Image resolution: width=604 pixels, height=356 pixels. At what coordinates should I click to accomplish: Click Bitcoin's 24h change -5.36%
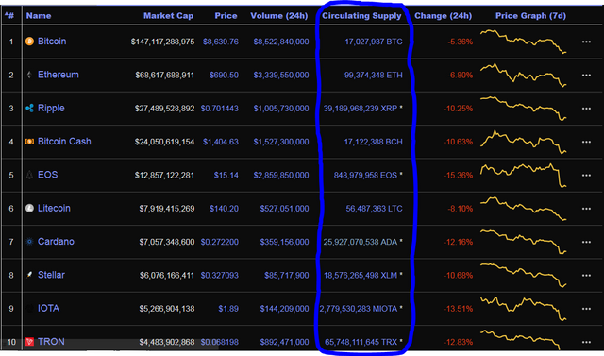click(x=460, y=42)
